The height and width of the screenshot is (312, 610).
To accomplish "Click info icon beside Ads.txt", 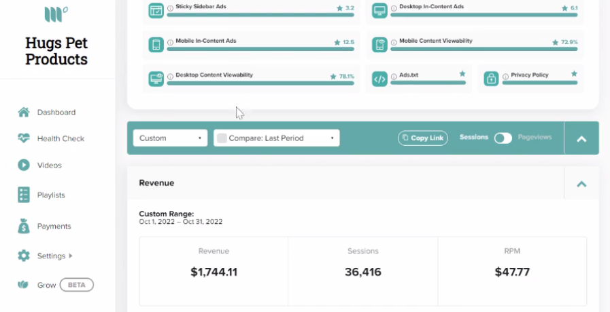I will point(394,77).
